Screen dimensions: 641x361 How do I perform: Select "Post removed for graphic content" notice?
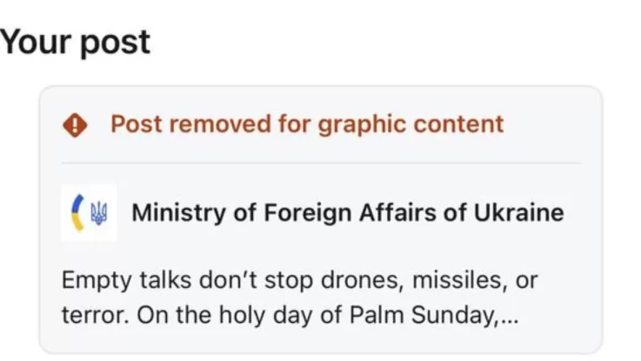pos(306,124)
